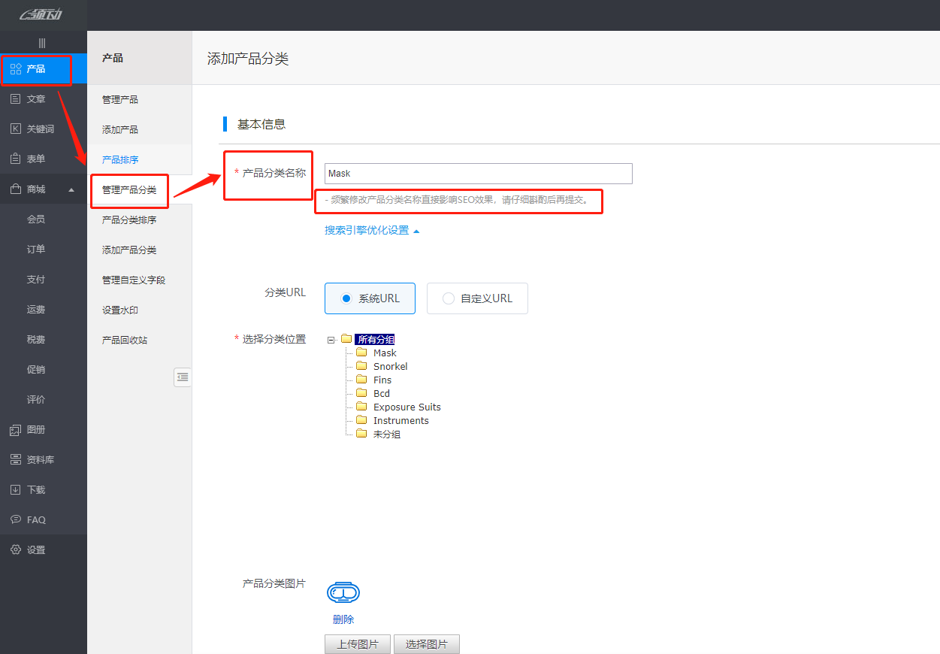Switch to the 自定义URL option
The width and height of the screenshot is (940, 654).
[477, 298]
